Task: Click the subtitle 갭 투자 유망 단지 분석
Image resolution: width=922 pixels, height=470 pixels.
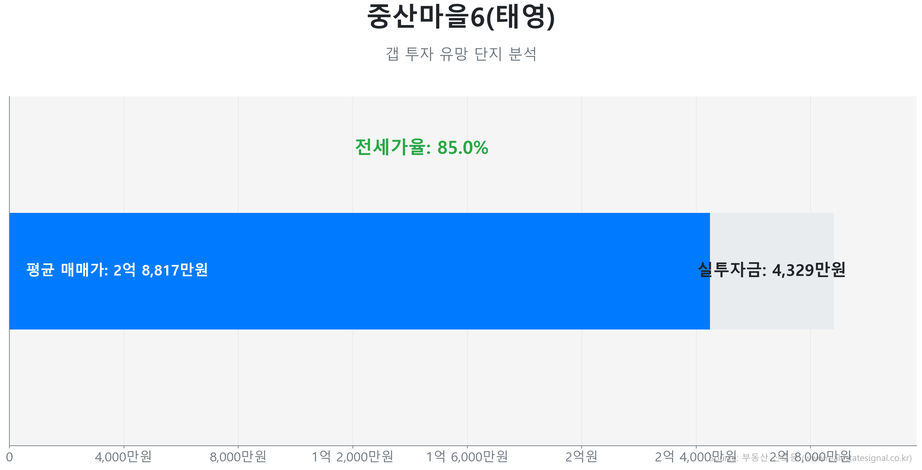Action: (461, 54)
